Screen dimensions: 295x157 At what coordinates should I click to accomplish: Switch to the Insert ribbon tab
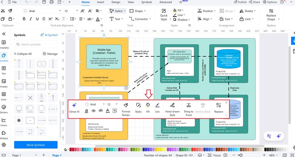[101, 2]
